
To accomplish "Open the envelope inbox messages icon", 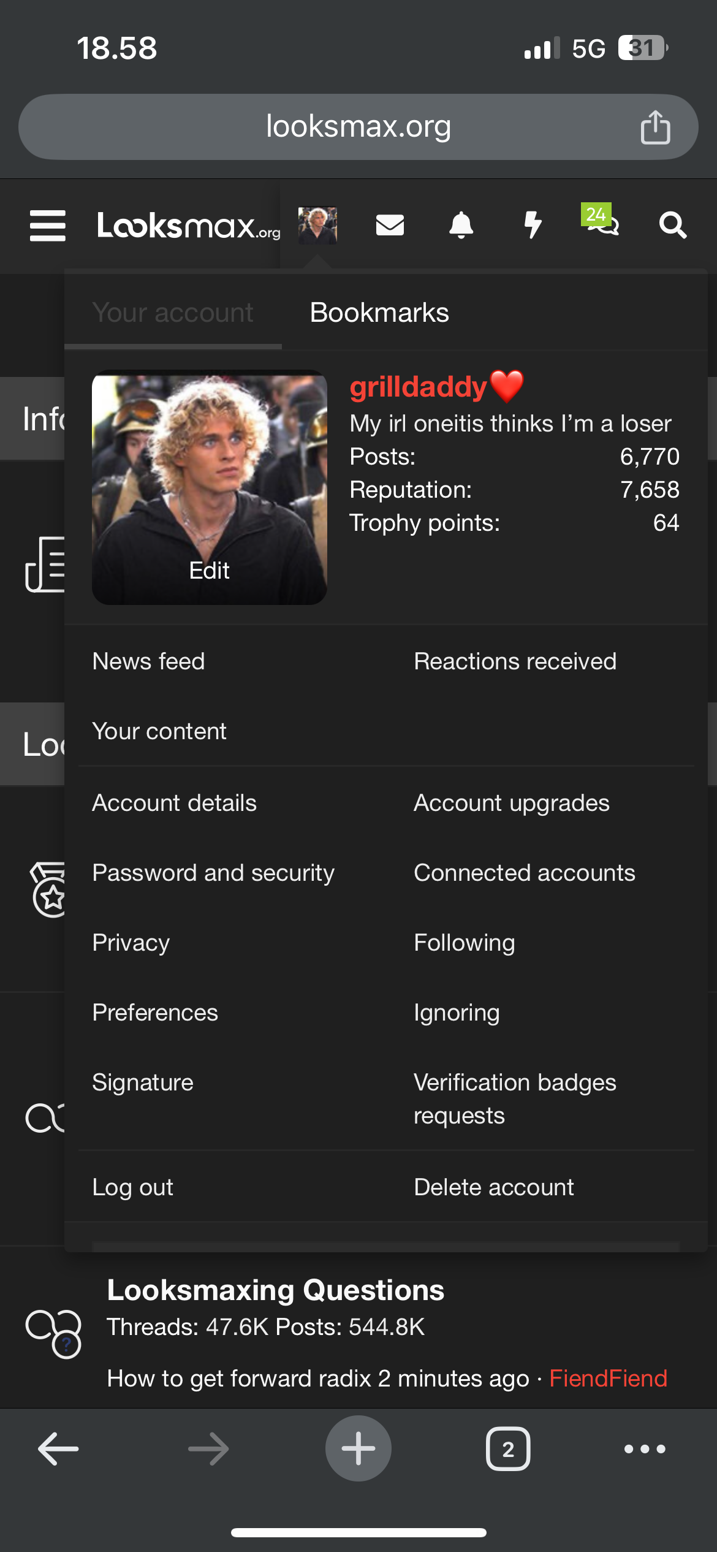I will (x=390, y=226).
